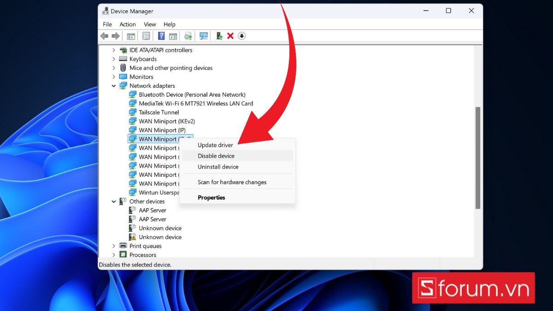Click the down-arrow Disable device toolbar icon

[x=242, y=36]
